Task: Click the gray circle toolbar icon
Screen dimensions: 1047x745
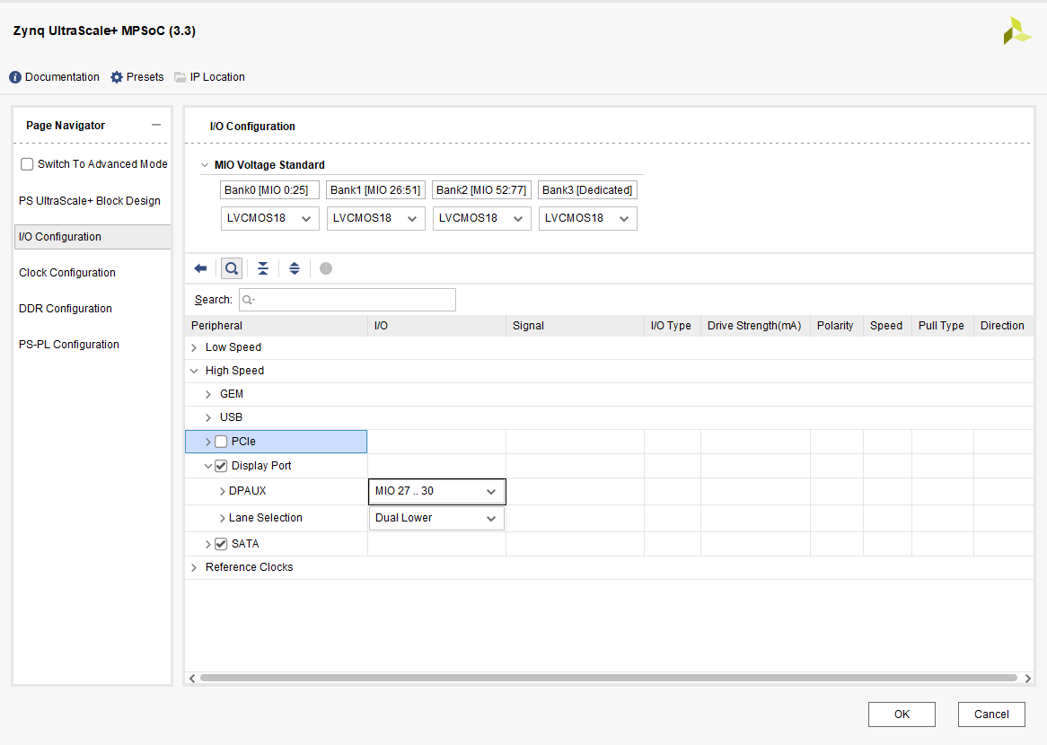Action: pyautogui.click(x=326, y=268)
